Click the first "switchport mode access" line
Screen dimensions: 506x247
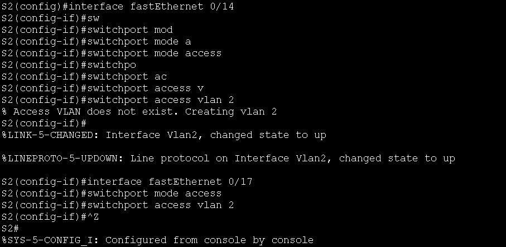pyautogui.click(x=155, y=53)
